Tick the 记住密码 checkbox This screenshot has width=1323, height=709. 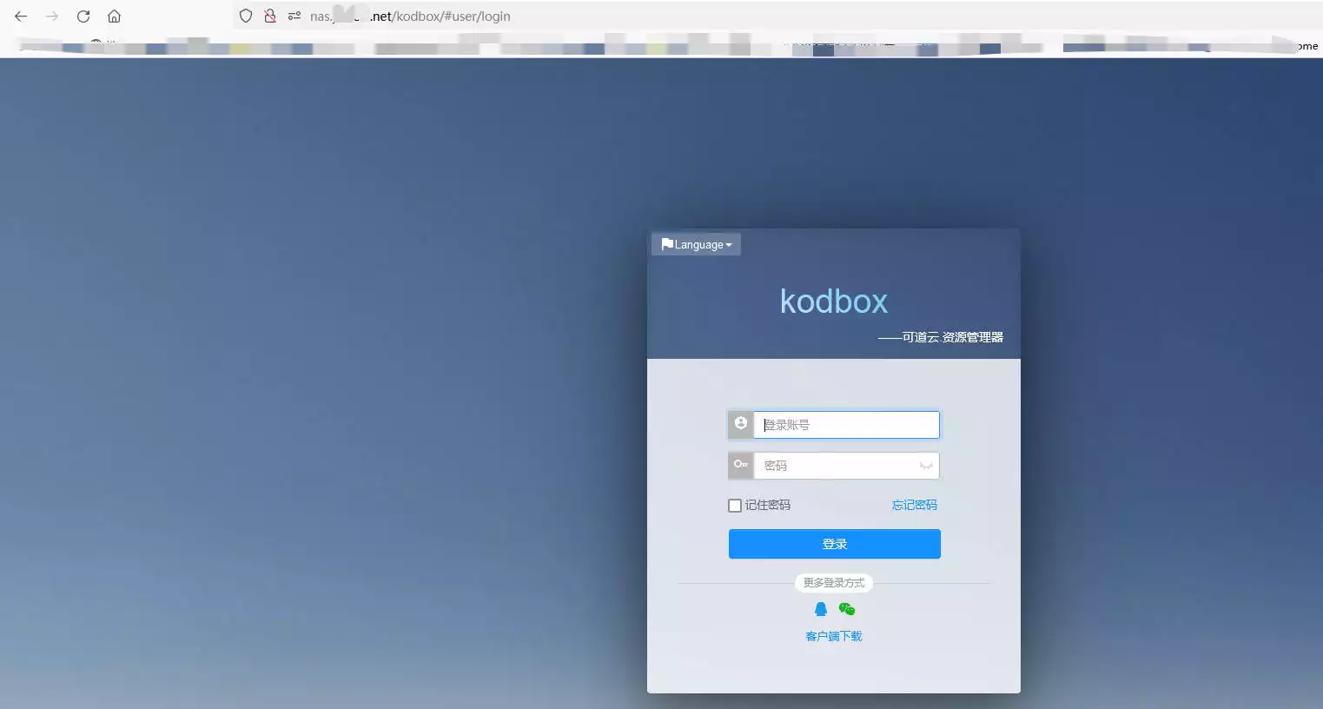click(x=735, y=506)
